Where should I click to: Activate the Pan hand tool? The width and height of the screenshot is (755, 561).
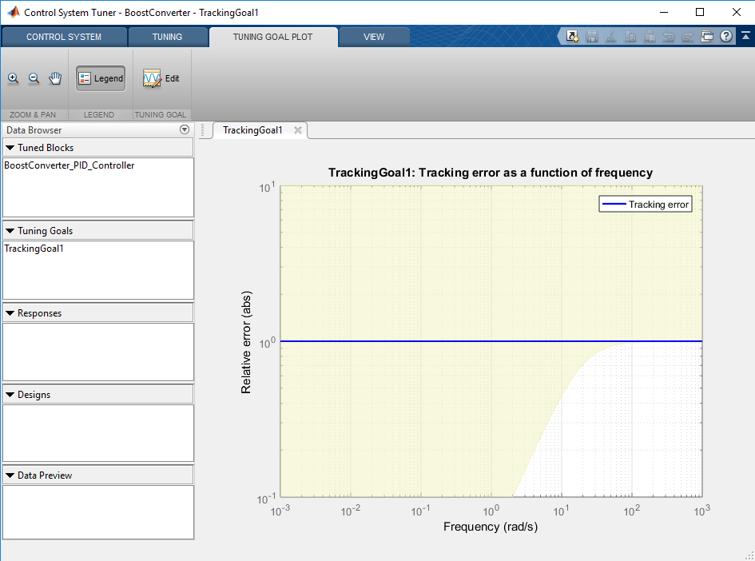55,78
